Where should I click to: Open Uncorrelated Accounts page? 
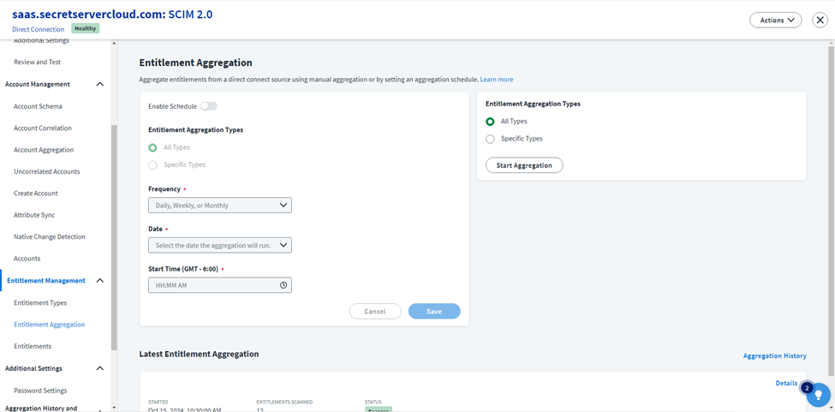46,171
